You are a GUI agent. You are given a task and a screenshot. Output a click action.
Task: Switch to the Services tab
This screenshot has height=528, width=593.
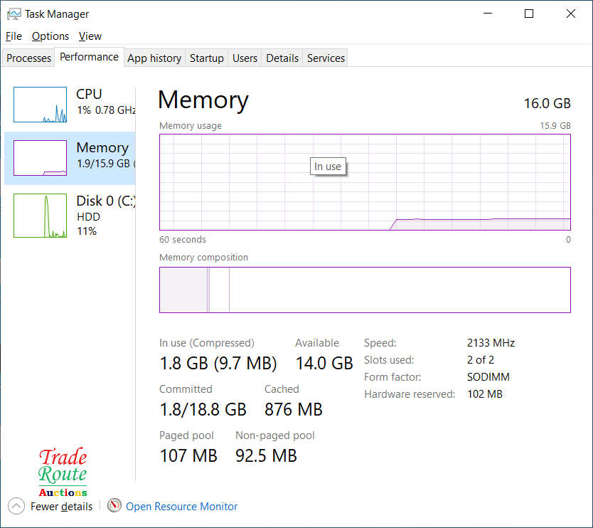326,58
